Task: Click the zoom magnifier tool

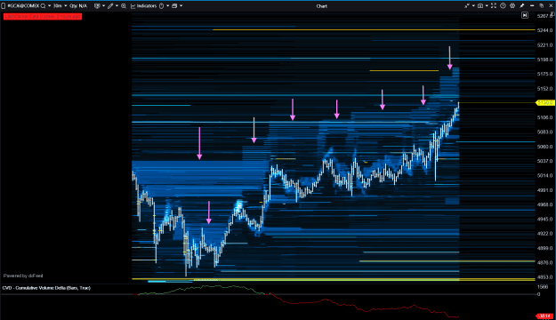Action: pos(124,6)
